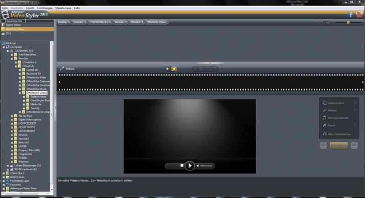Click the Besondere Orte tab header

point(15,21)
